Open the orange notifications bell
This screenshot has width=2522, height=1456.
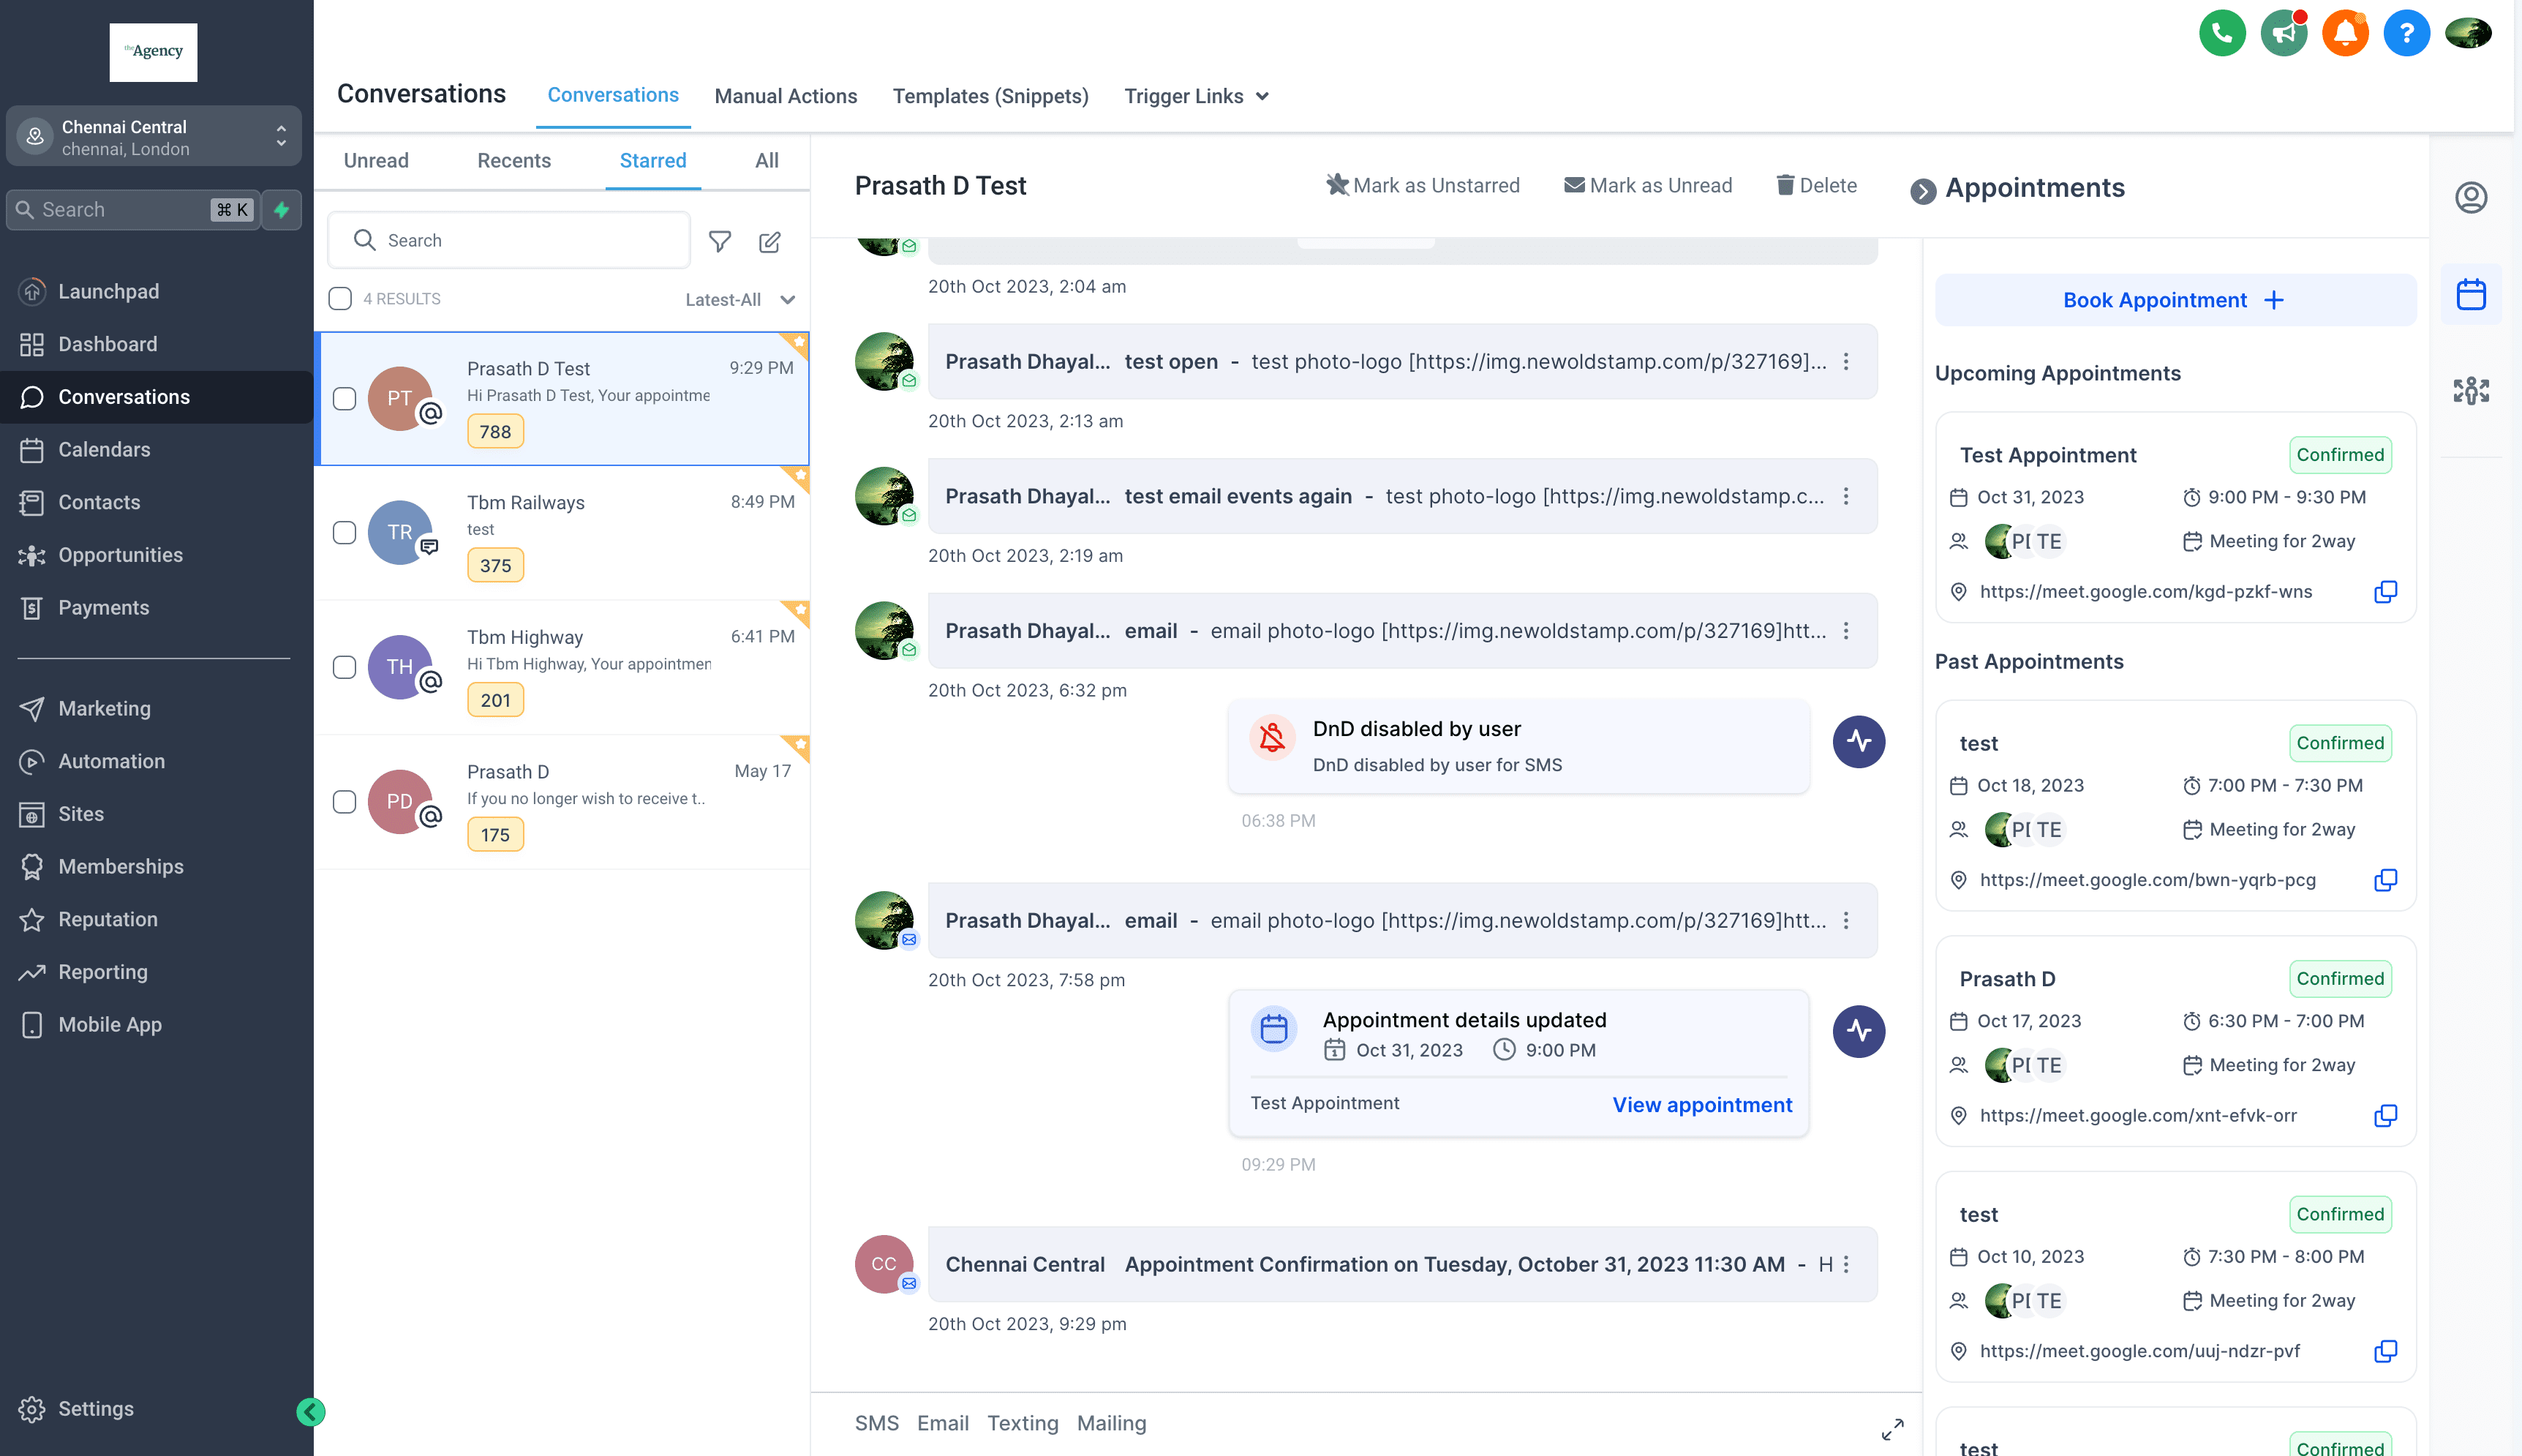[2344, 34]
